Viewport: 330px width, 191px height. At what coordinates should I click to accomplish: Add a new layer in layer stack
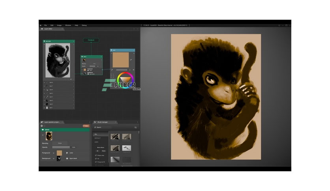pyautogui.click(x=71, y=79)
